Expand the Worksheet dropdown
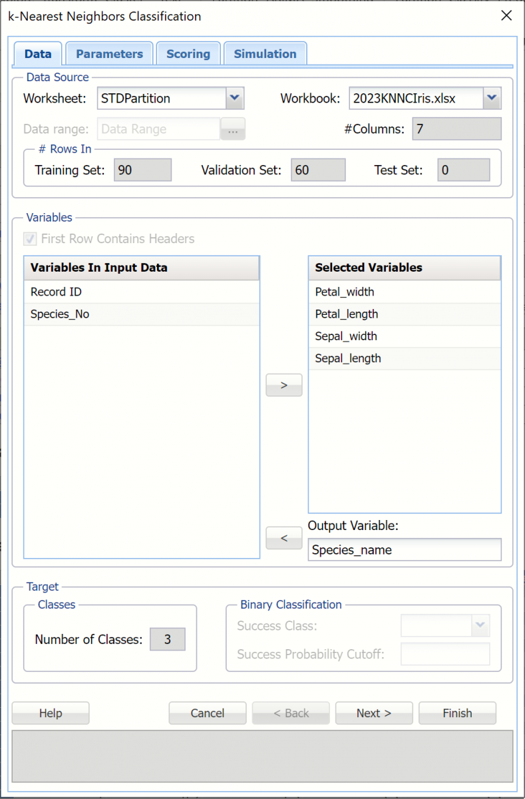Screen dimensions: 525x799 point(234,99)
